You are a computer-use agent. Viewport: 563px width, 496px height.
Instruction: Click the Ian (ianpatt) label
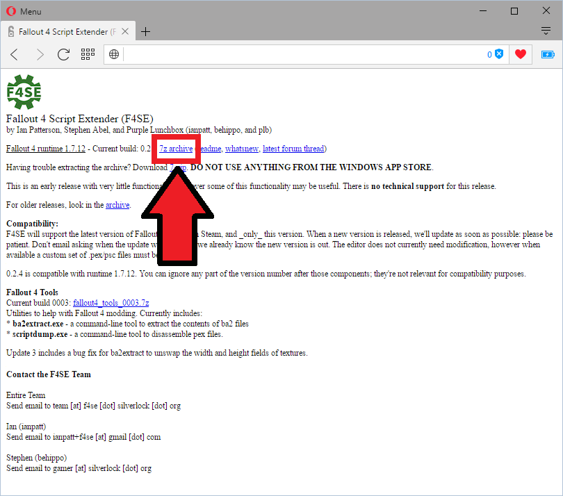(x=26, y=427)
